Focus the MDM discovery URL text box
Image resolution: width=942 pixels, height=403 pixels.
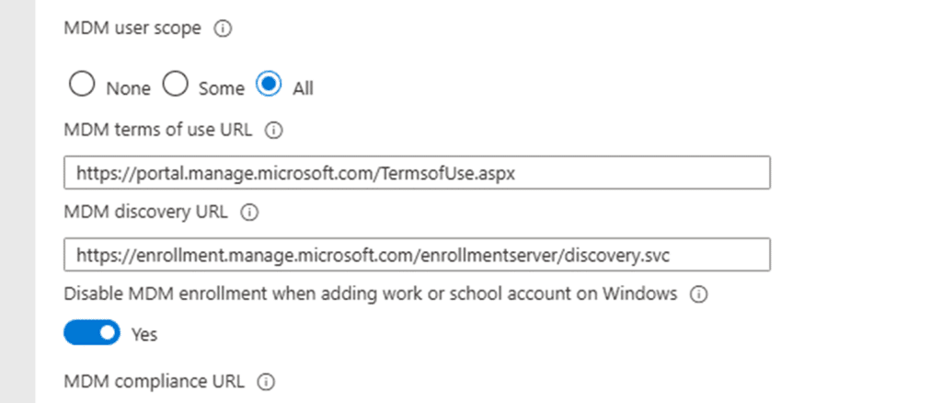(x=417, y=254)
